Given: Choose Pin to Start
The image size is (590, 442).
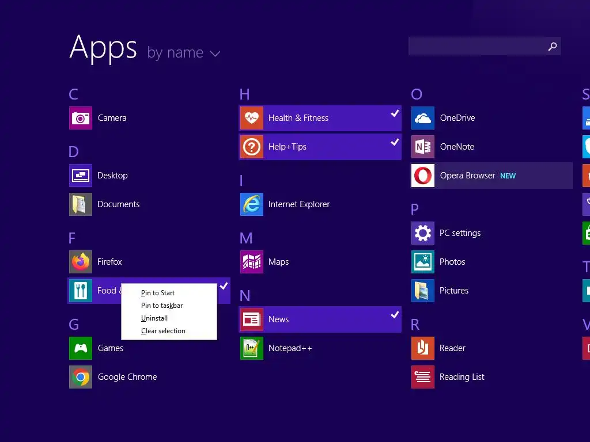Looking at the screenshot, I should click(x=158, y=293).
